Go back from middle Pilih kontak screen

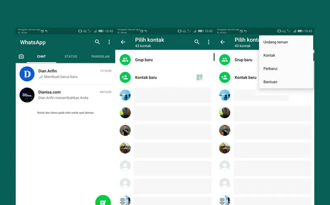pos(123,42)
